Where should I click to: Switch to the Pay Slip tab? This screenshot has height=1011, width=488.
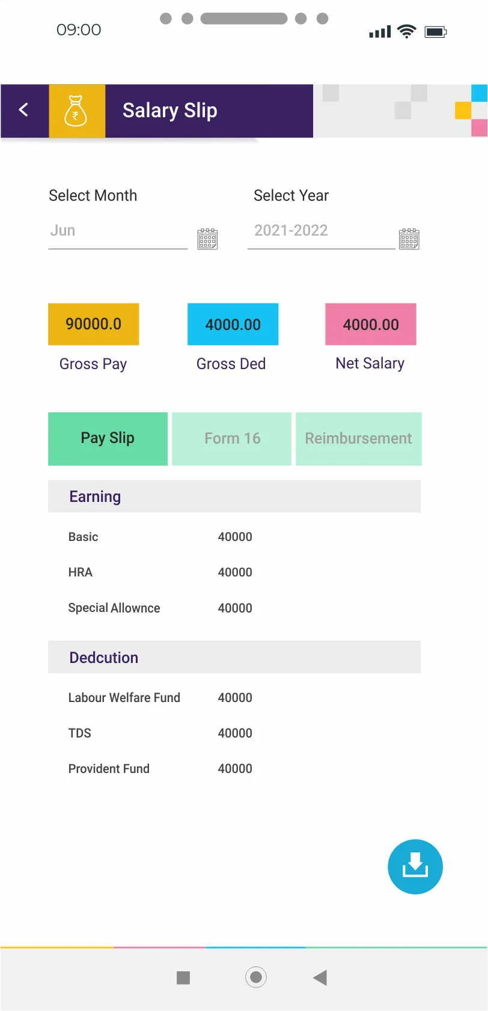click(108, 439)
